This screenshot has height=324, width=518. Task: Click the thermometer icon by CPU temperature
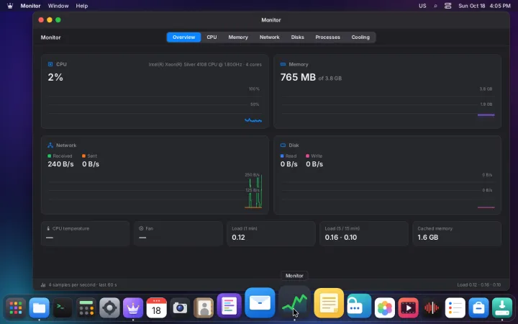48,228
